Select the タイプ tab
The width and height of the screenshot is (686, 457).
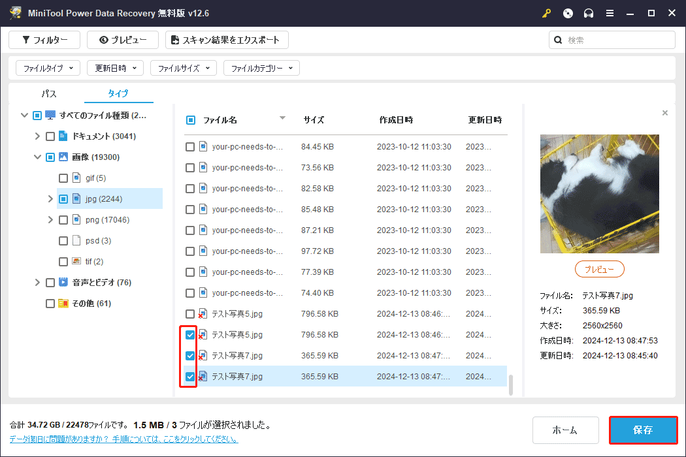pyautogui.click(x=118, y=93)
